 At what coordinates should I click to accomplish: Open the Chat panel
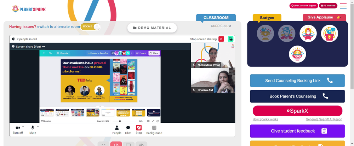(x=128, y=130)
